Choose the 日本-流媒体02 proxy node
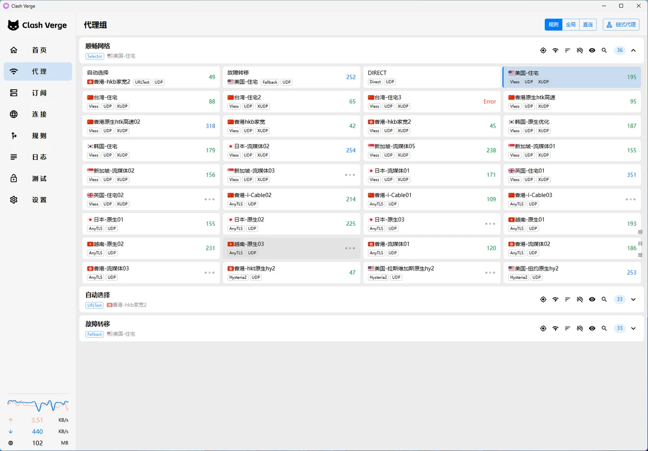The image size is (648, 451). (x=292, y=150)
